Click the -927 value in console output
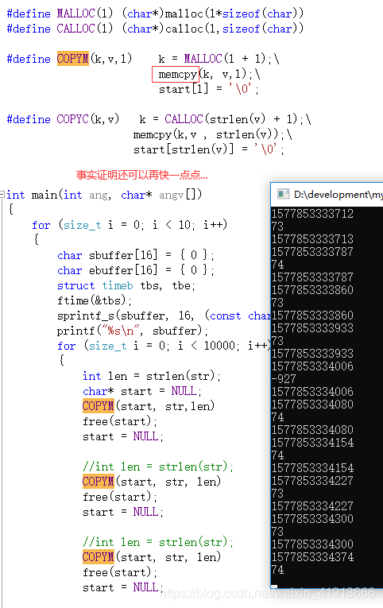The width and height of the screenshot is (383, 608). tap(284, 379)
